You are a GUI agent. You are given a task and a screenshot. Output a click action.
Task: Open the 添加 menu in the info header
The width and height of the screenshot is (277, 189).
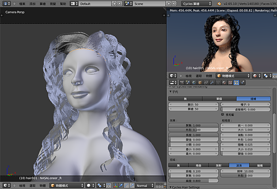(x=32, y=4)
